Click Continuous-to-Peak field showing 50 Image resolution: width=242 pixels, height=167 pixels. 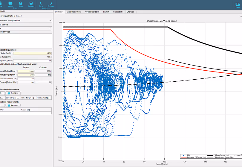tap(26, 79)
